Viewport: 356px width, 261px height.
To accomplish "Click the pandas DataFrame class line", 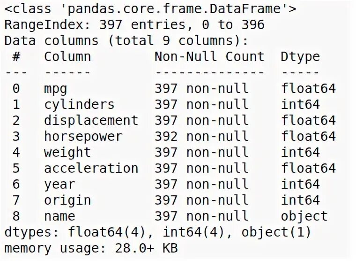I will point(150,9).
